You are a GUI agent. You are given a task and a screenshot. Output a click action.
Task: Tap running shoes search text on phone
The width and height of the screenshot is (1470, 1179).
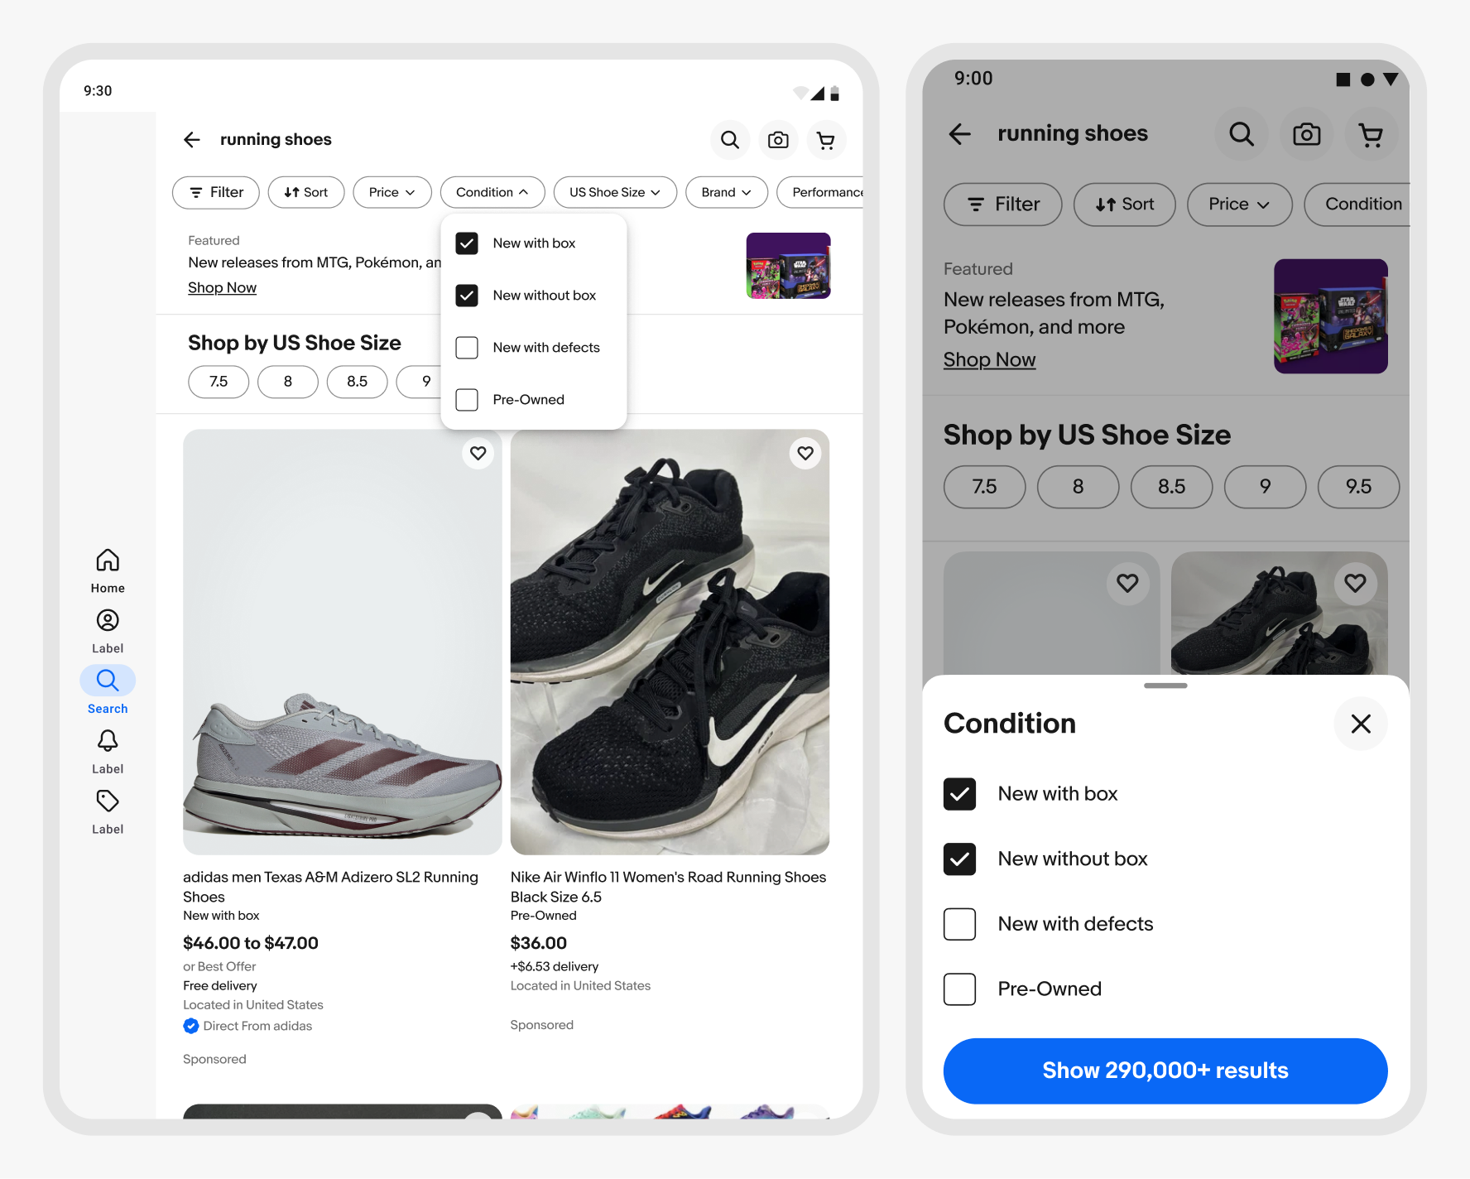pos(1073,133)
